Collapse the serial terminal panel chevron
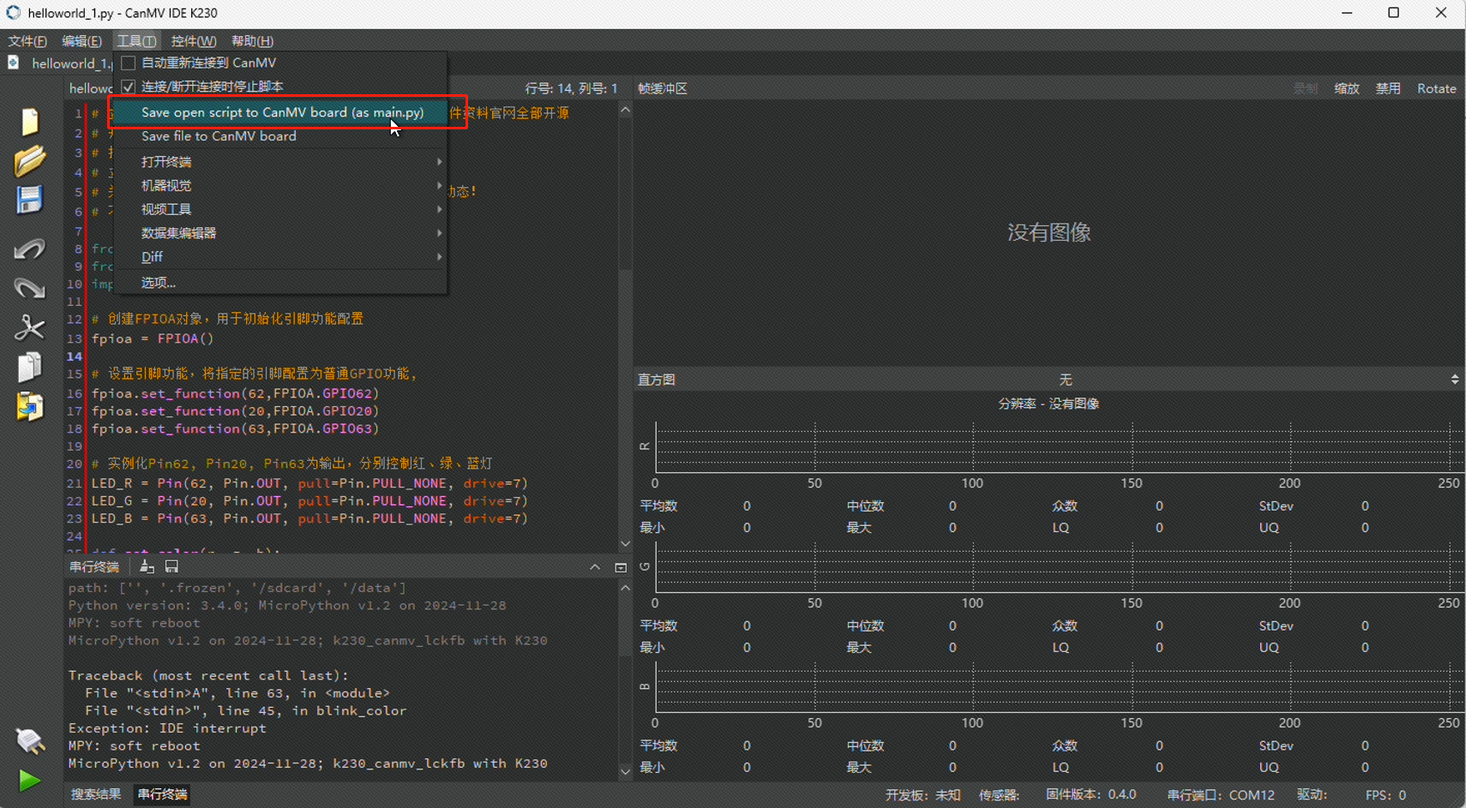Image resolution: width=1466 pixels, height=808 pixels. 595,567
